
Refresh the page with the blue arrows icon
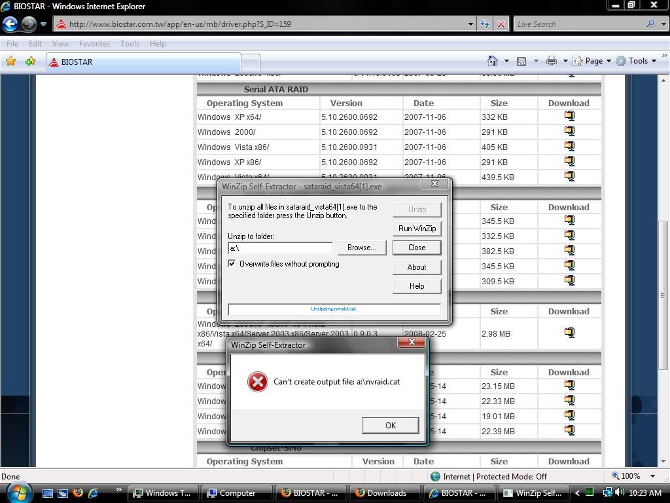click(x=485, y=24)
